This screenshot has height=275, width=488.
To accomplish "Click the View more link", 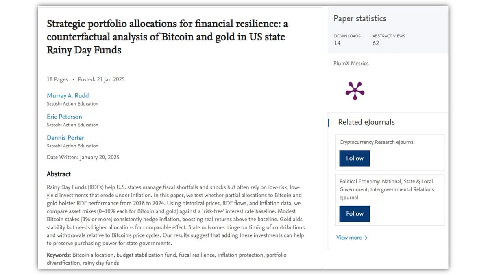I will click(349, 238).
